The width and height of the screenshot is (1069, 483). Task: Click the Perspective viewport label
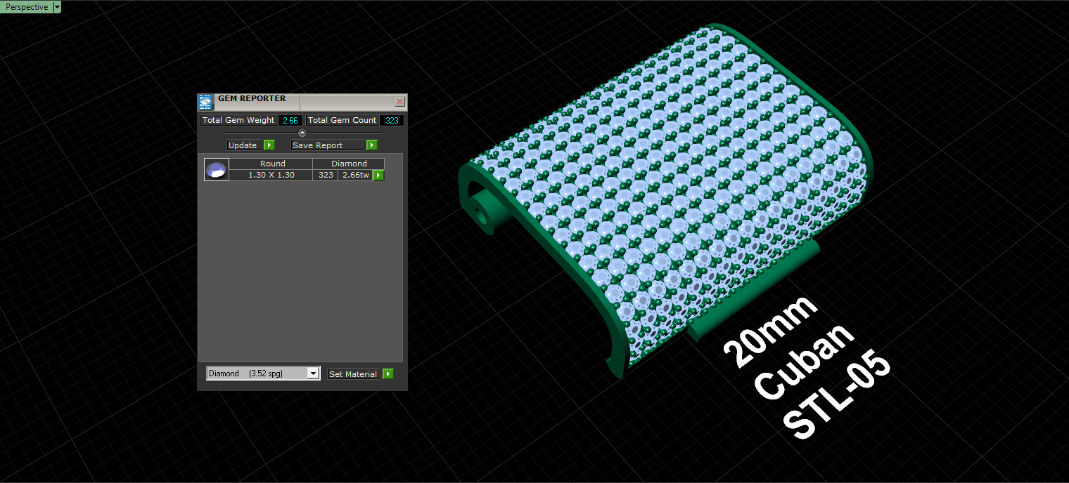tap(27, 7)
